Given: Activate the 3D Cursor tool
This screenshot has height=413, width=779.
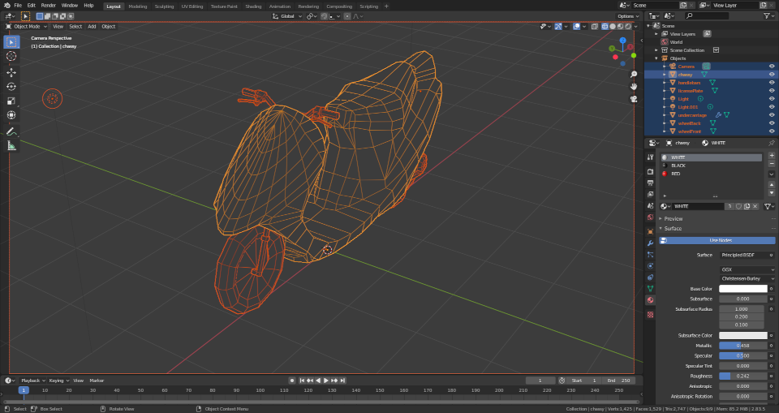Looking at the screenshot, I should pyautogui.click(x=11, y=56).
